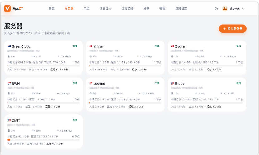259x155 pixels.
Task: Click the Vmiss flag icon
Action: tap(91, 46)
